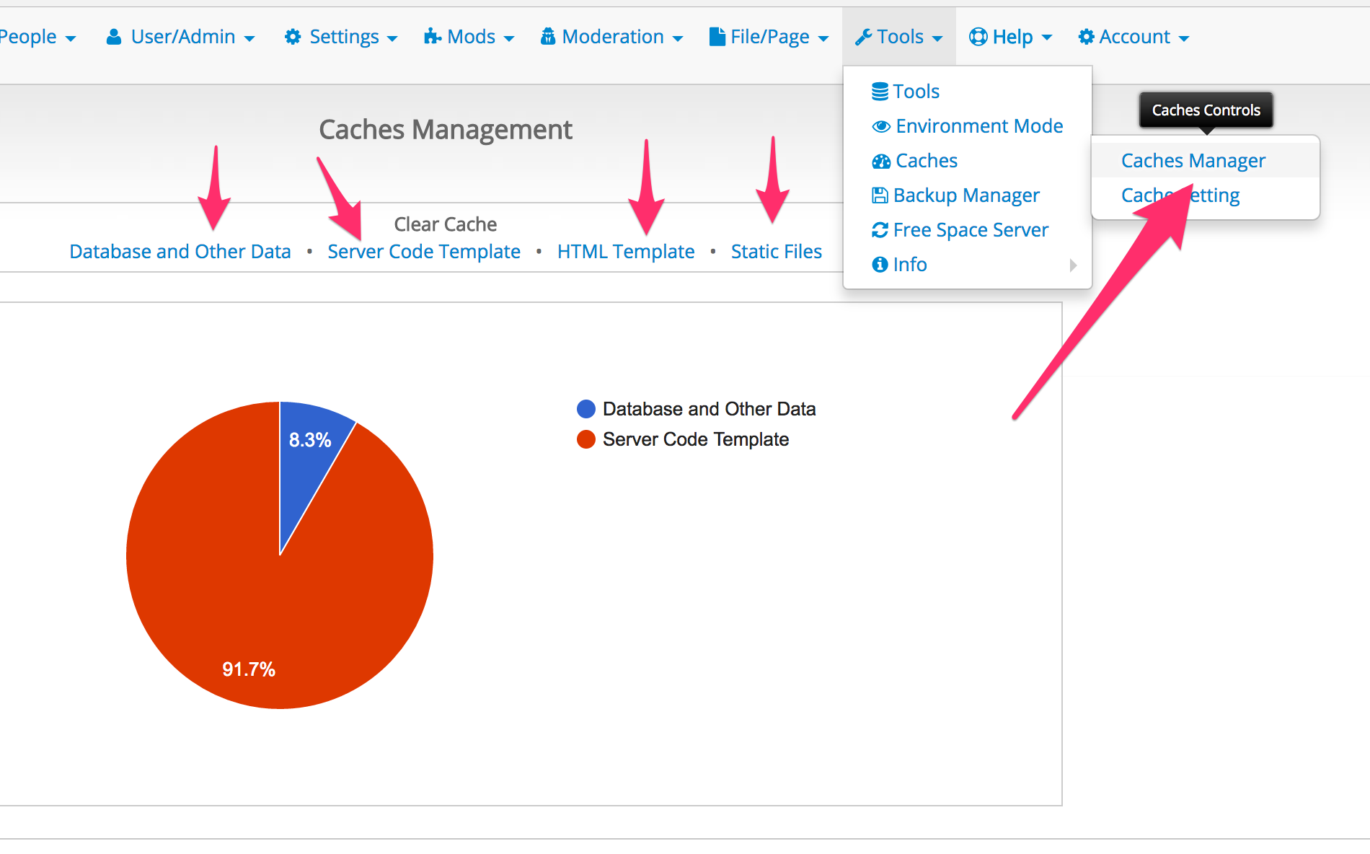This screenshot has width=1370, height=854.
Task: Click the floppy disk Backup Manager icon
Action: click(x=880, y=195)
